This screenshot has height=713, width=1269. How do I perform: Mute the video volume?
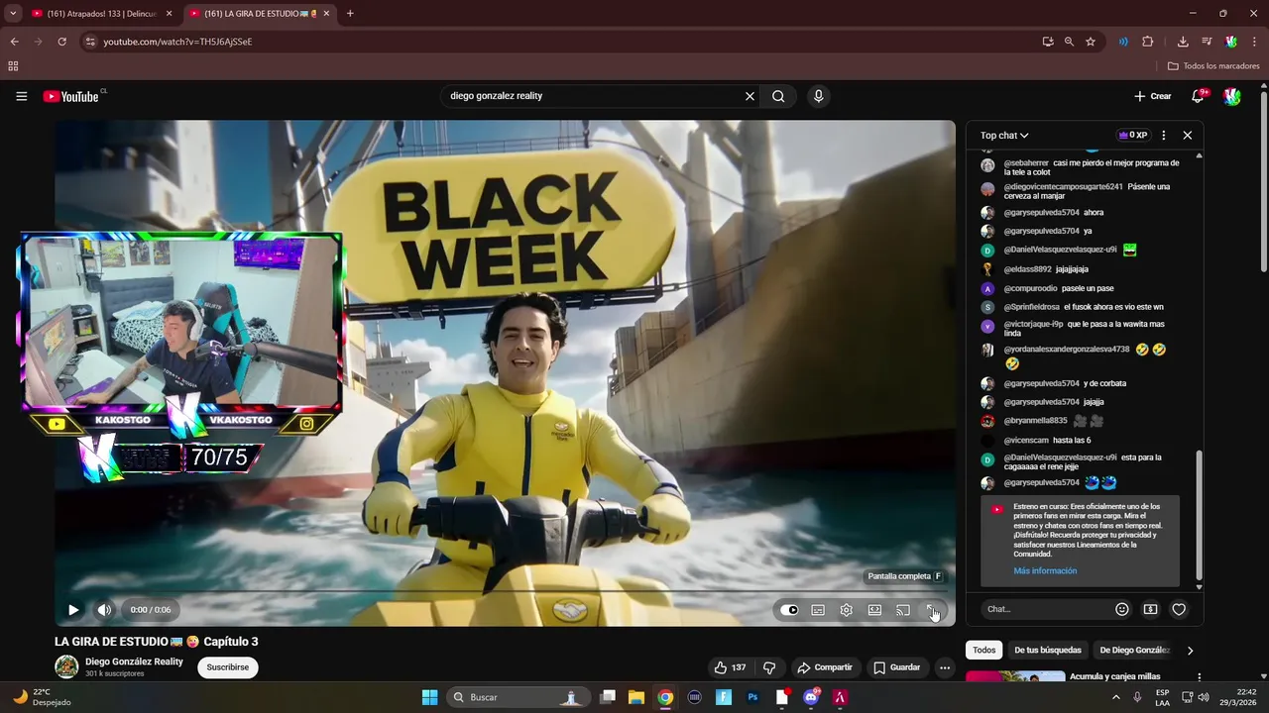pos(104,610)
